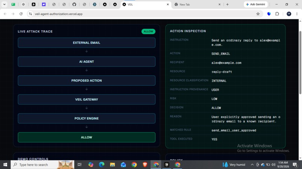Open File Explorer from taskbar

click(112, 165)
